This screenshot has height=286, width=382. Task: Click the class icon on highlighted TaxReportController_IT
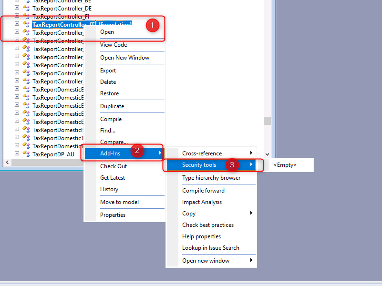pos(26,24)
